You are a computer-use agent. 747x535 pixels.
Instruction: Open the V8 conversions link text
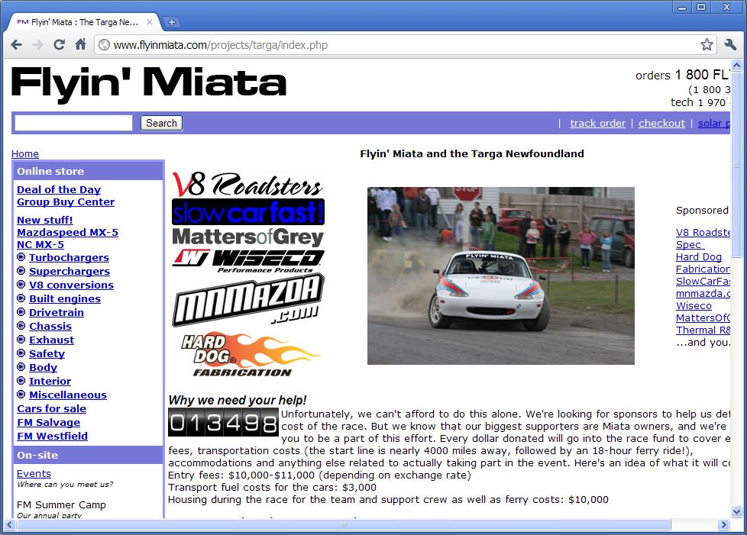click(72, 285)
